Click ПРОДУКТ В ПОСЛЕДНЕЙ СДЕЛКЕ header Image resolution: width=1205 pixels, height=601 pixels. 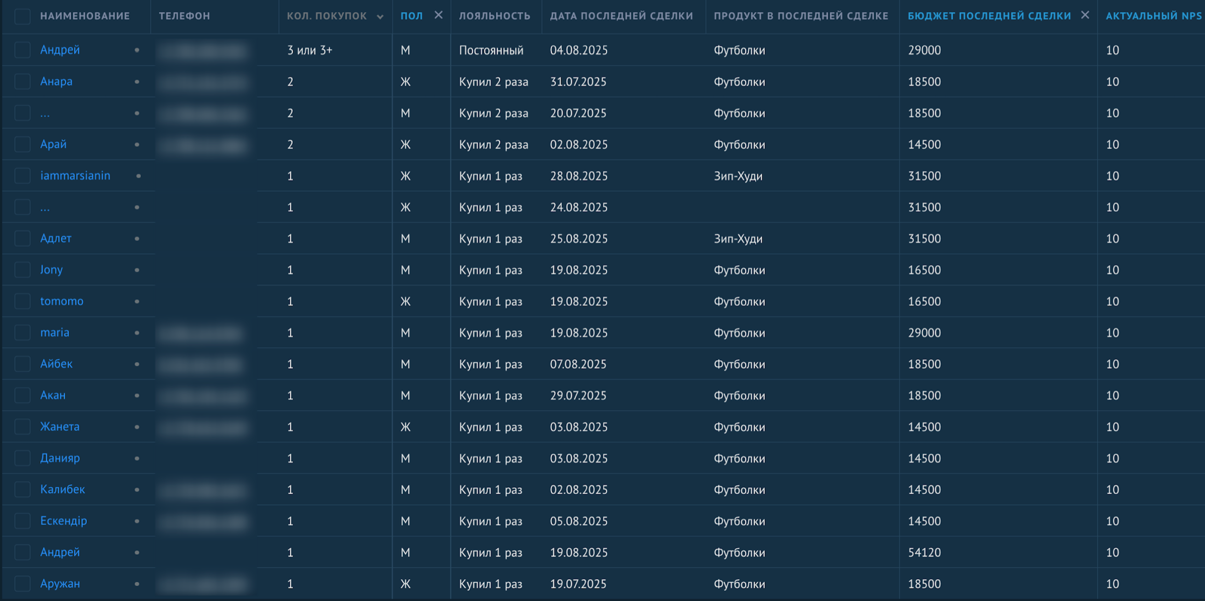pos(801,16)
